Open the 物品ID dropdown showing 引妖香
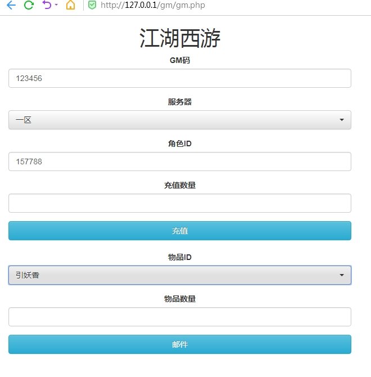371x377 pixels. click(180, 275)
